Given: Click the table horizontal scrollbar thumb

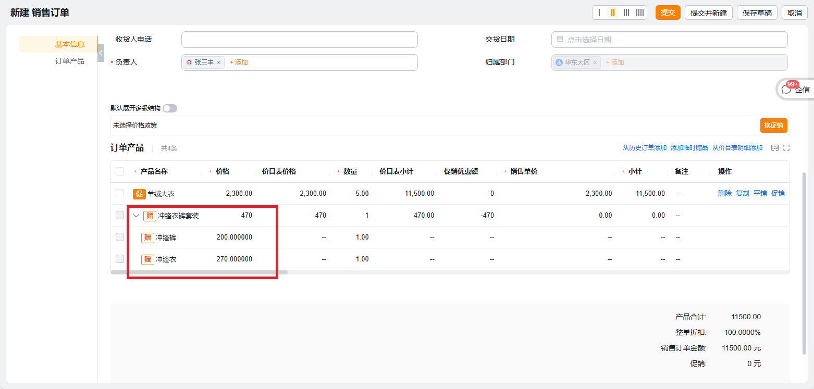Looking at the screenshot, I should [199, 272].
